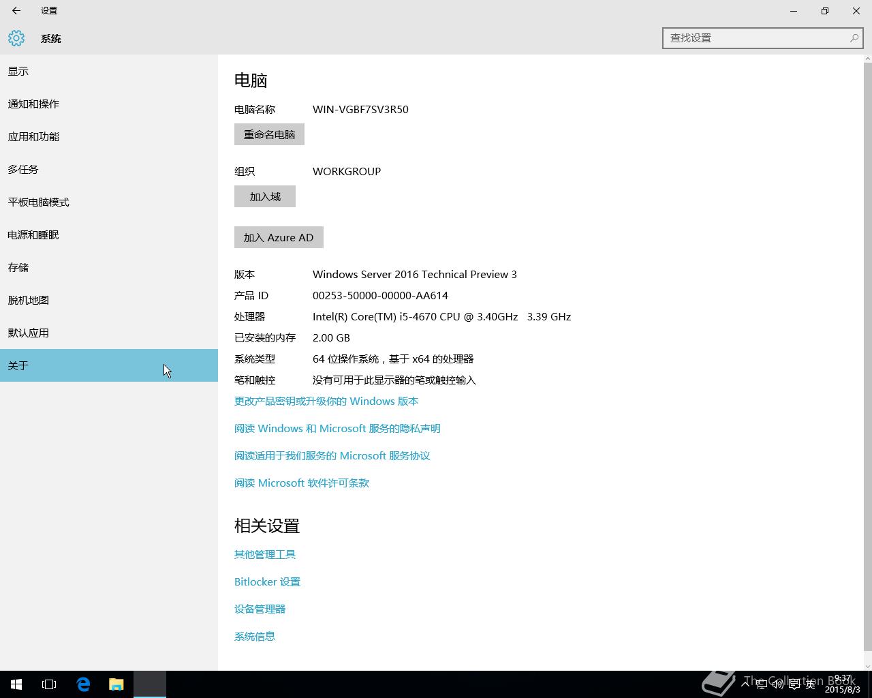Image resolution: width=872 pixels, height=698 pixels.
Task: Open the 脱机地图 settings page
Action: (109, 300)
